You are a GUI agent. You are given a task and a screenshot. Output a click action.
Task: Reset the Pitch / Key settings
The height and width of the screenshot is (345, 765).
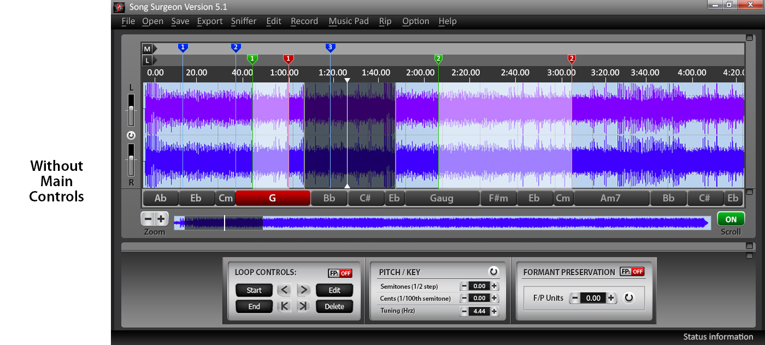493,272
